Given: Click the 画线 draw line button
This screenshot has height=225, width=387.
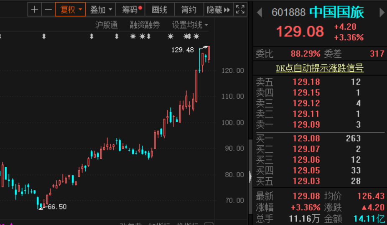Looking at the screenshot, I should 159,9.
